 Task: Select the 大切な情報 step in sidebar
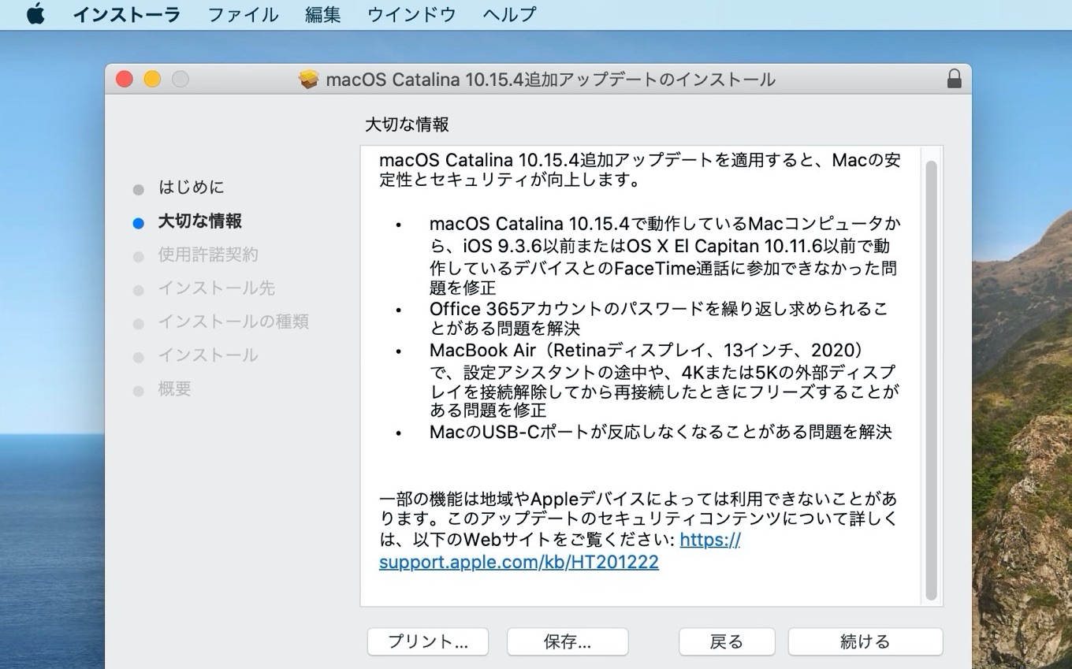point(199,221)
